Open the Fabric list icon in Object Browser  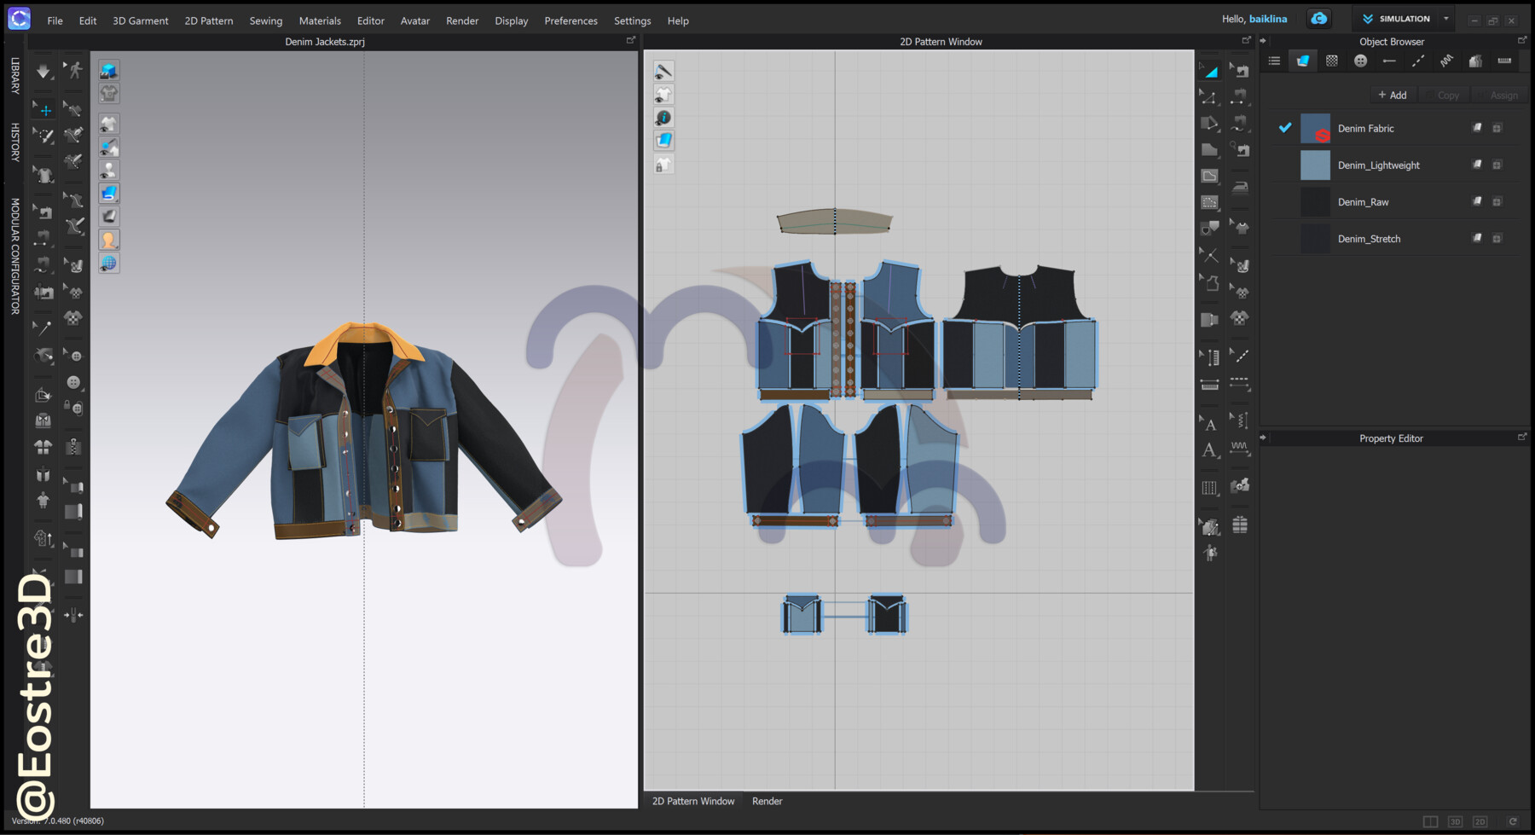pyautogui.click(x=1274, y=61)
